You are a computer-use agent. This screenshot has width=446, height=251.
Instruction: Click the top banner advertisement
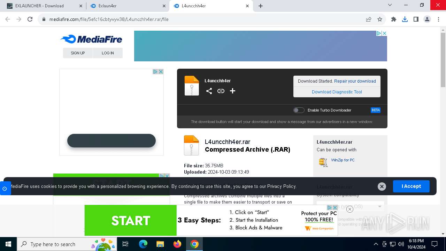[x=260, y=46]
